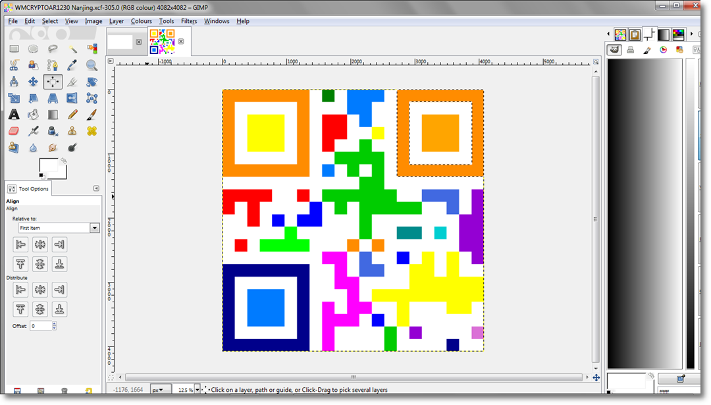Open the Select menu
This screenshot has height=405, width=711.
point(50,21)
